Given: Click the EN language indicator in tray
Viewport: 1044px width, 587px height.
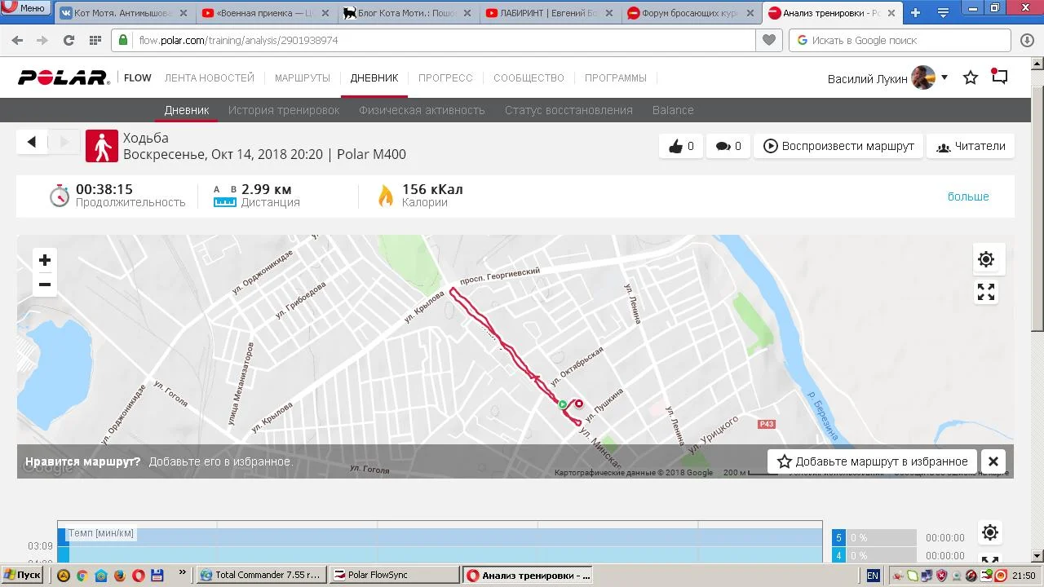Looking at the screenshot, I should coord(873,575).
